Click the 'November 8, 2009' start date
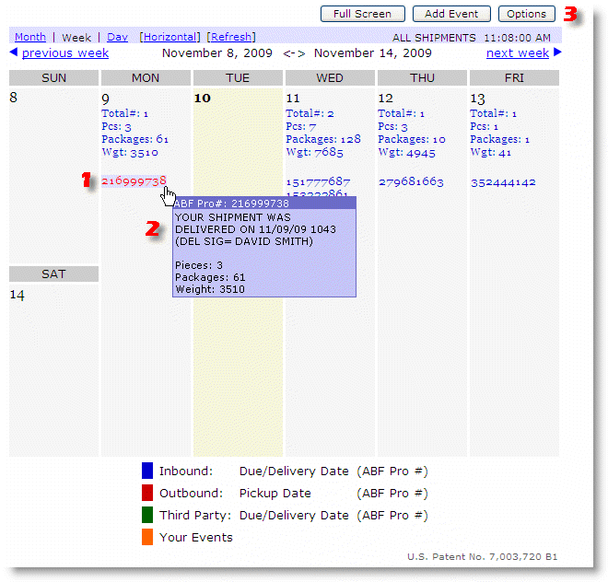The image size is (608, 582). (217, 53)
